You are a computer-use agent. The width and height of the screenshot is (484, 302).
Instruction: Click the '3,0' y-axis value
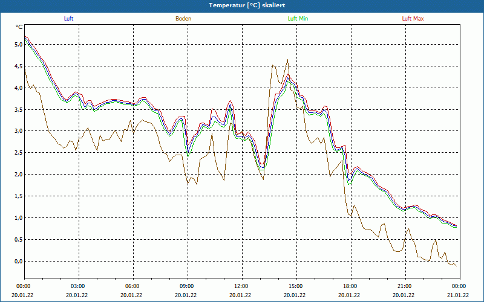coord(19,131)
